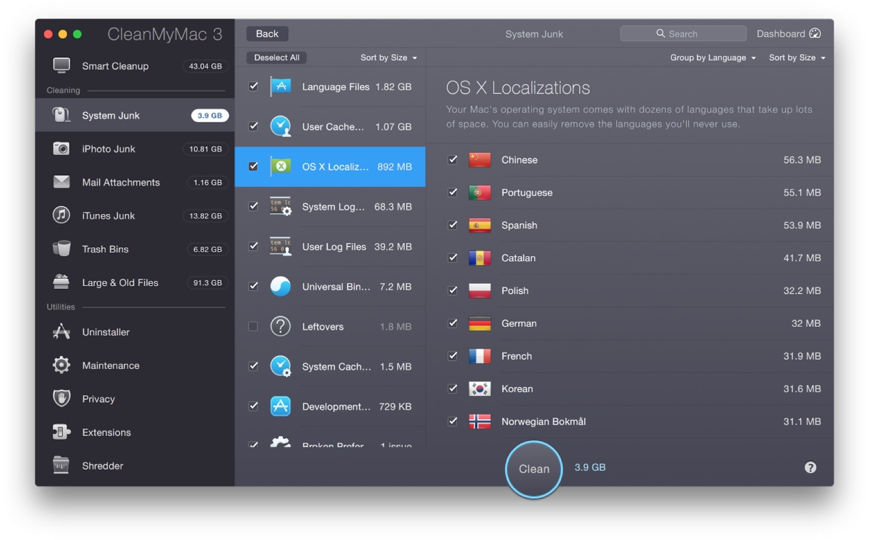Select Mail Attachments in the sidebar
This screenshot has height=540, width=869.
[x=135, y=183]
